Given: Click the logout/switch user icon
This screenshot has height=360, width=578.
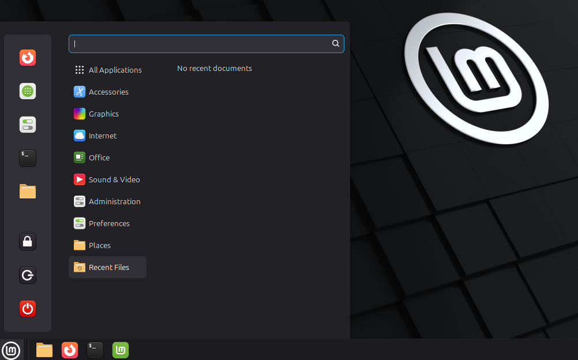Looking at the screenshot, I should [x=28, y=275].
